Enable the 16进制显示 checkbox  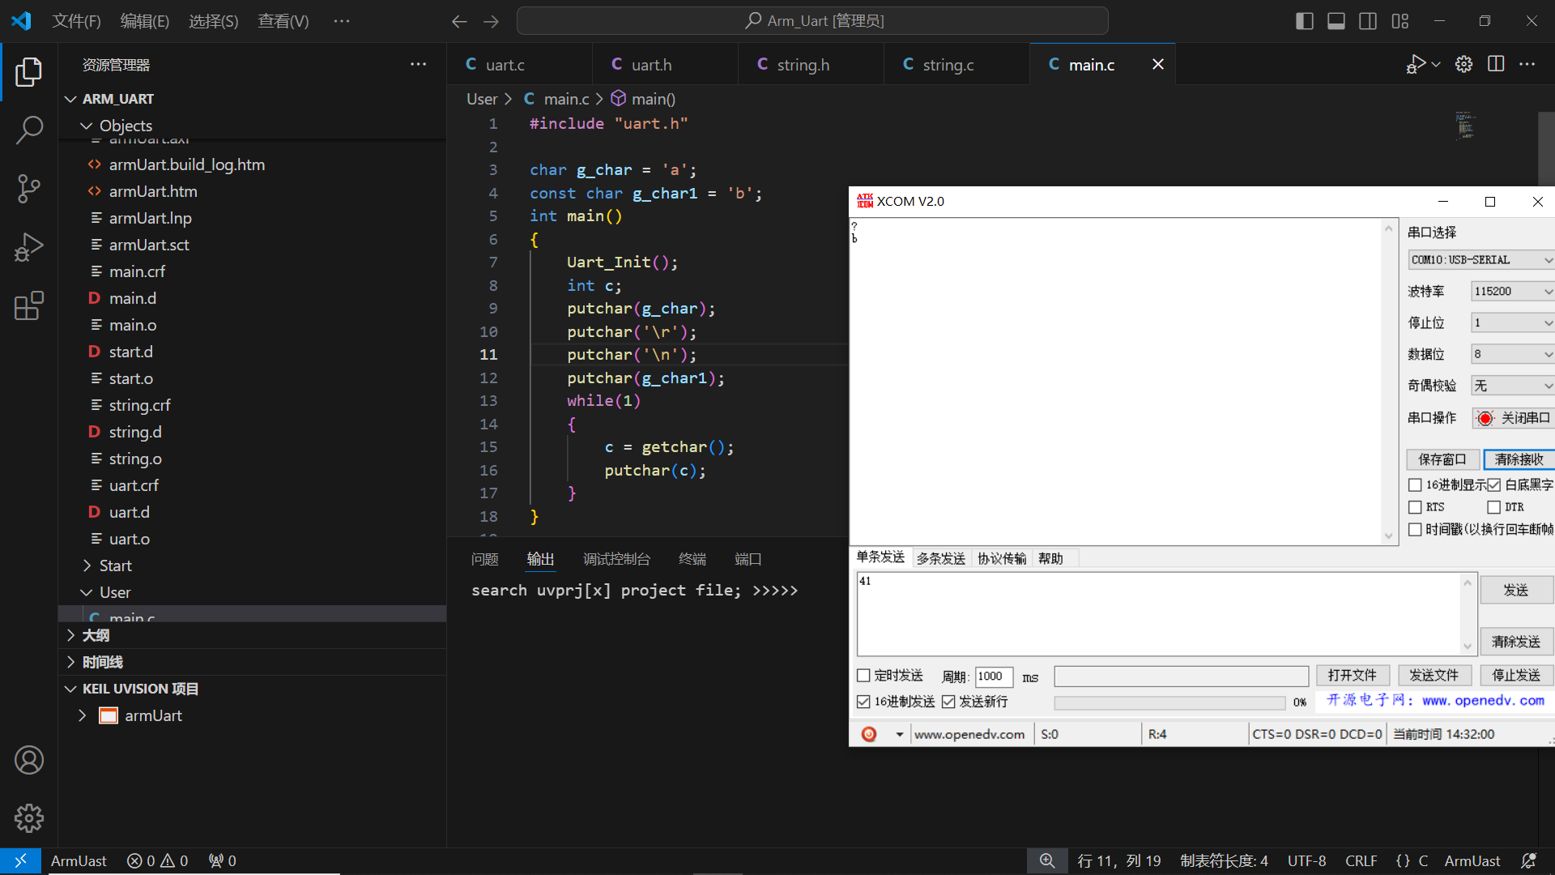click(x=1415, y=484)
